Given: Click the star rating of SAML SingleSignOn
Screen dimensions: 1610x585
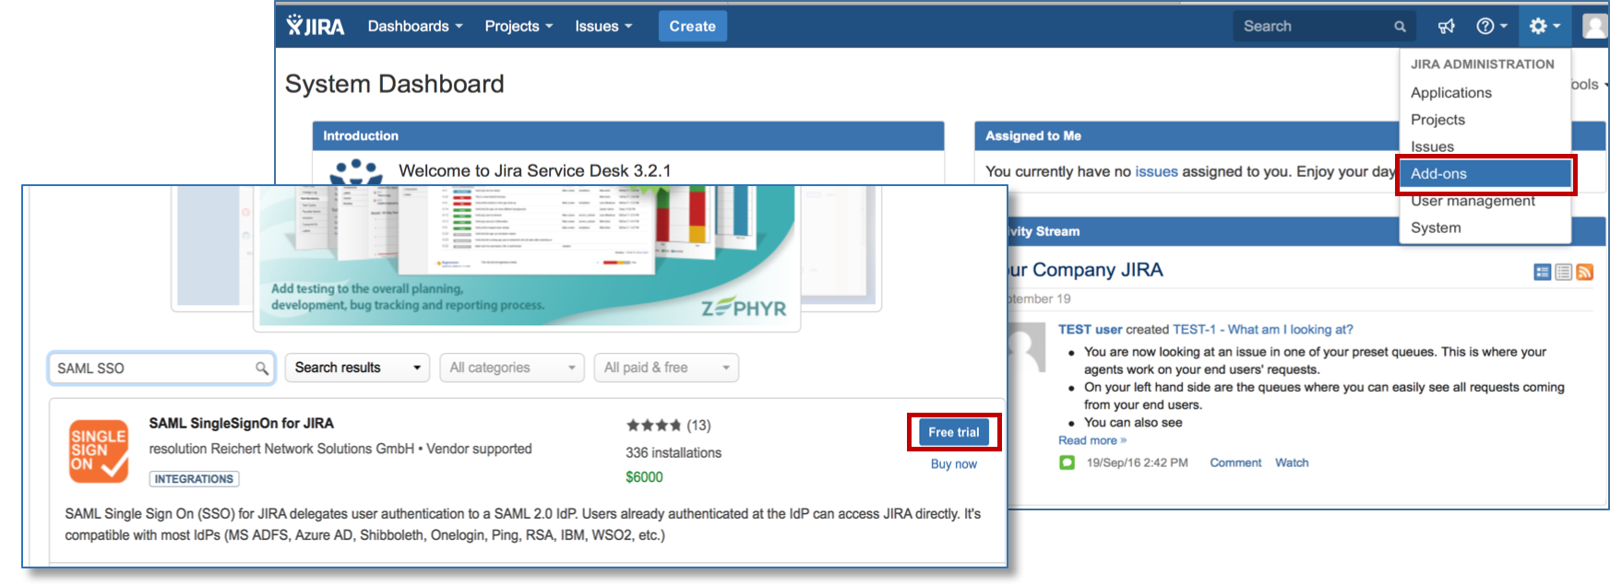Looking at the screenshot, I should click(653, 426).
